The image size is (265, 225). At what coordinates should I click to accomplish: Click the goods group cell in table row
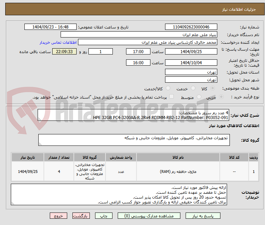coord(89,172)
